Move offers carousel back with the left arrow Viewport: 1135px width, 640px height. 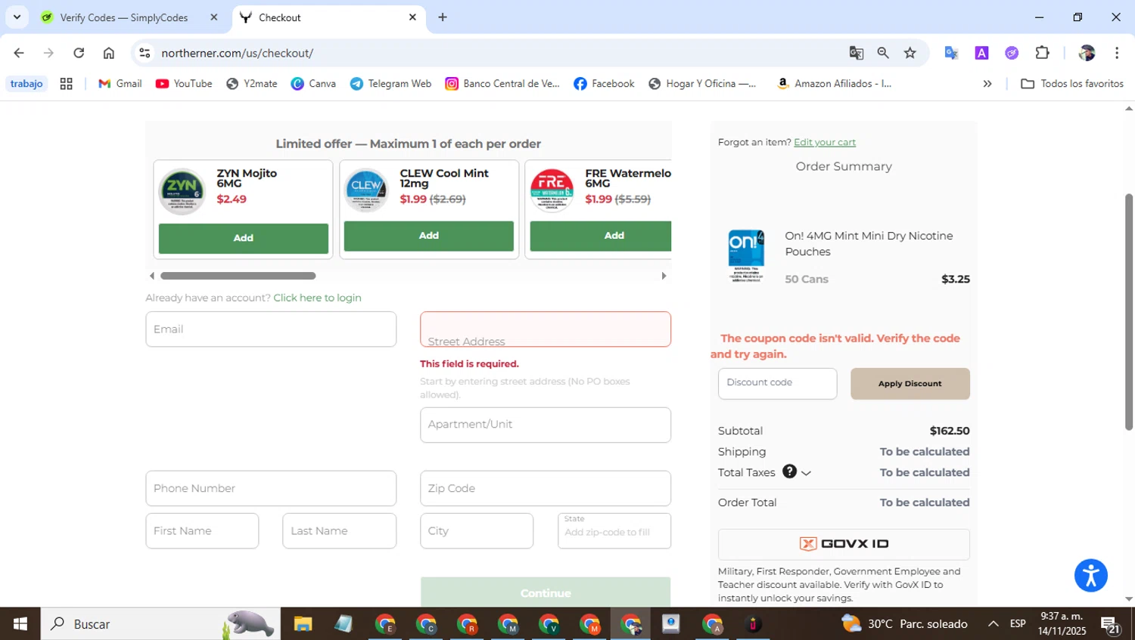tap(152, 276)
